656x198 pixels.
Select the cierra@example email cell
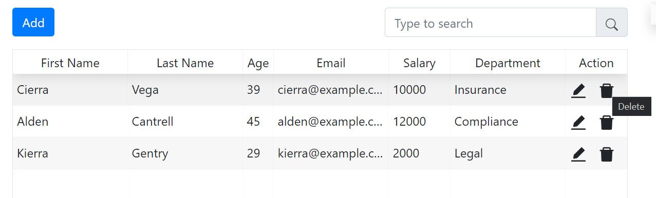tap(331, 90)
